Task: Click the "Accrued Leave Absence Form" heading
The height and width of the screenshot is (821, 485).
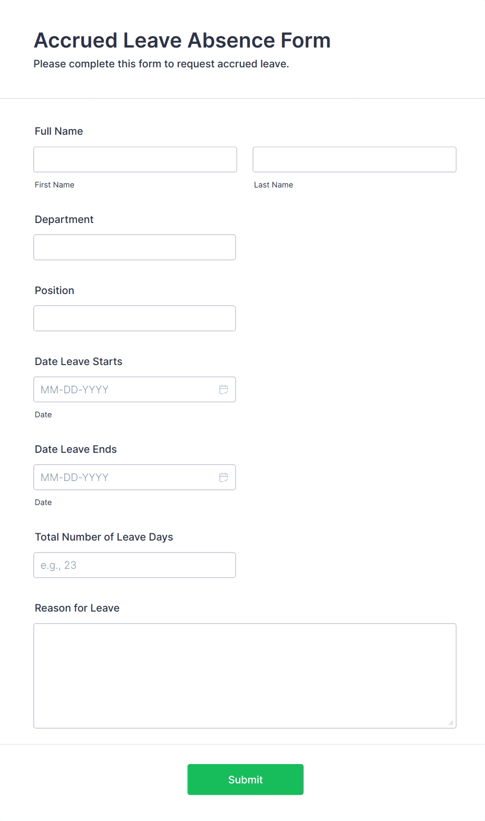Action: click(183, 40)
